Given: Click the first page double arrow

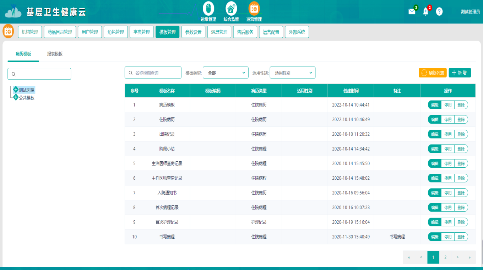Looking at the screenshot, I should coord(409,257).
